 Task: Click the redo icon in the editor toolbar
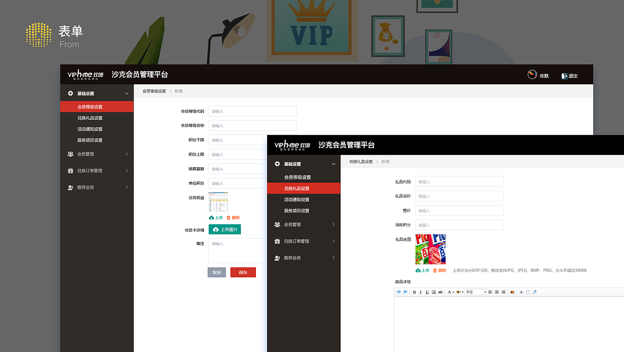405,292
